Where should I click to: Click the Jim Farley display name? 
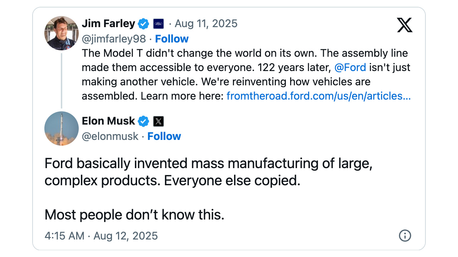tap(108, 24)
